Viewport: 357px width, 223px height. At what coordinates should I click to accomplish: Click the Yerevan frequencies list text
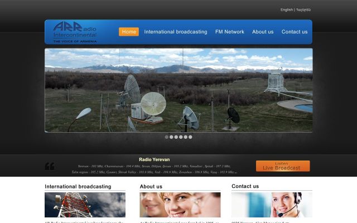[155, 169]
